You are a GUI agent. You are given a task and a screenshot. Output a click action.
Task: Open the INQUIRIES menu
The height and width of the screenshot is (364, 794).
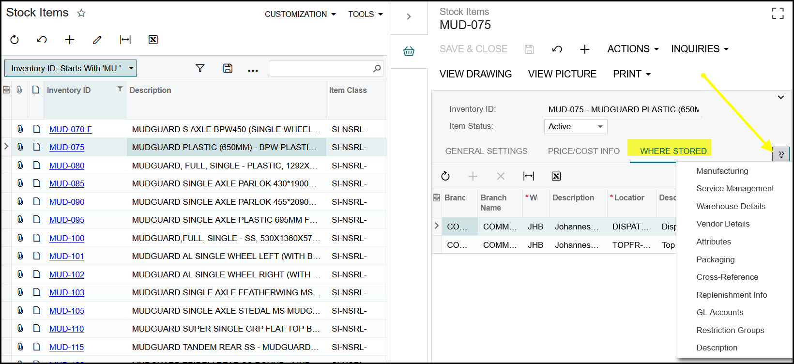point(700,49)
